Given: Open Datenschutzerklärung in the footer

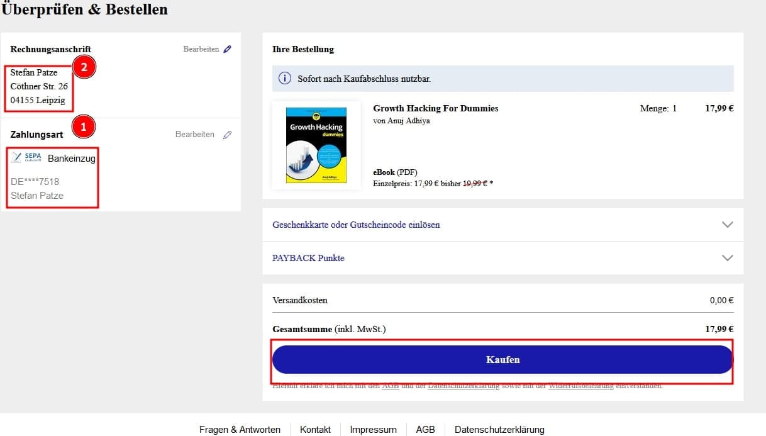Looking at the screenshot, I should pos(499,430).
